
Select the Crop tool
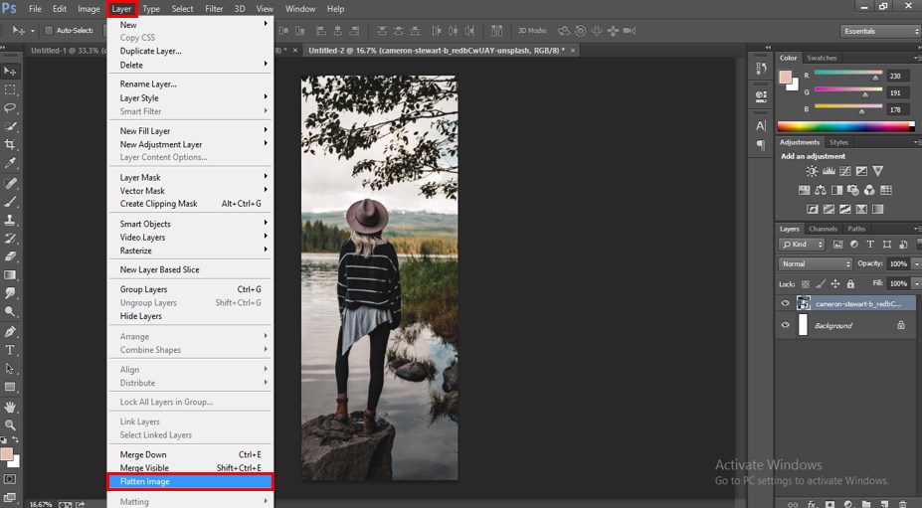click(10, 144)
